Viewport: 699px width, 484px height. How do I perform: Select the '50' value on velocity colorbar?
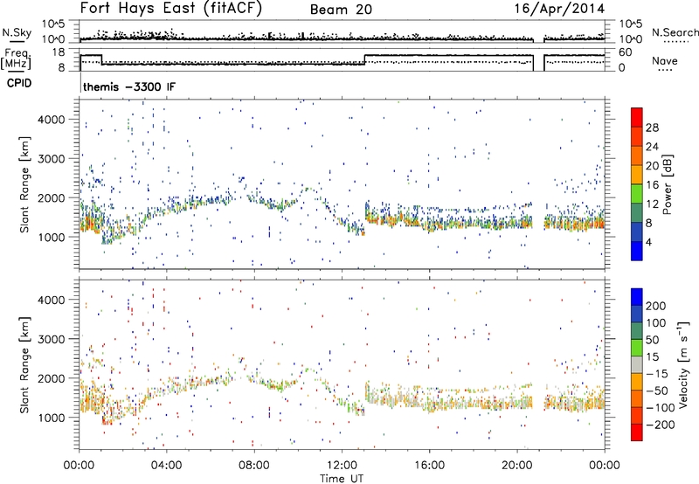[x=653, y=340]
